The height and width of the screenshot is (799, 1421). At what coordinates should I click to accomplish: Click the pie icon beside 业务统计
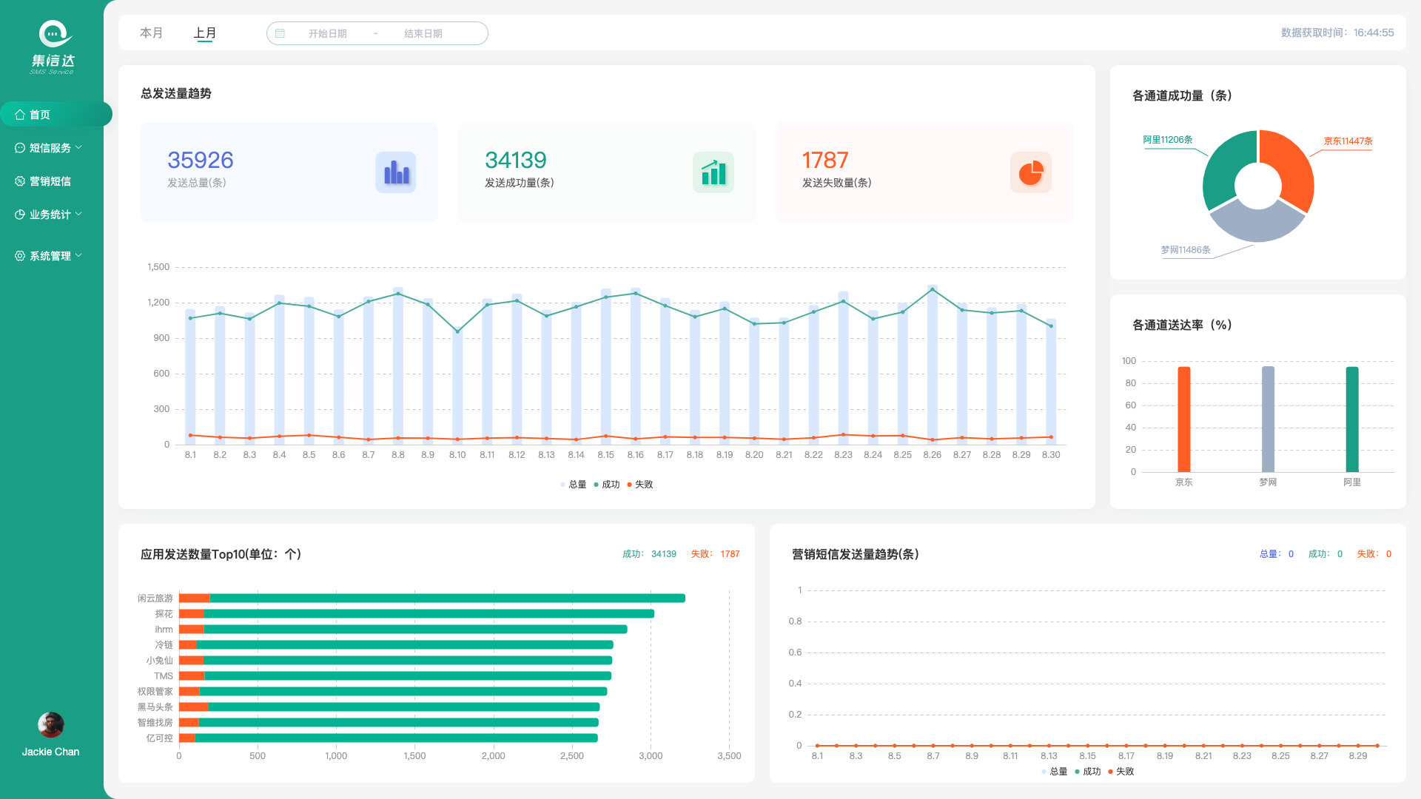click(20, 215)
